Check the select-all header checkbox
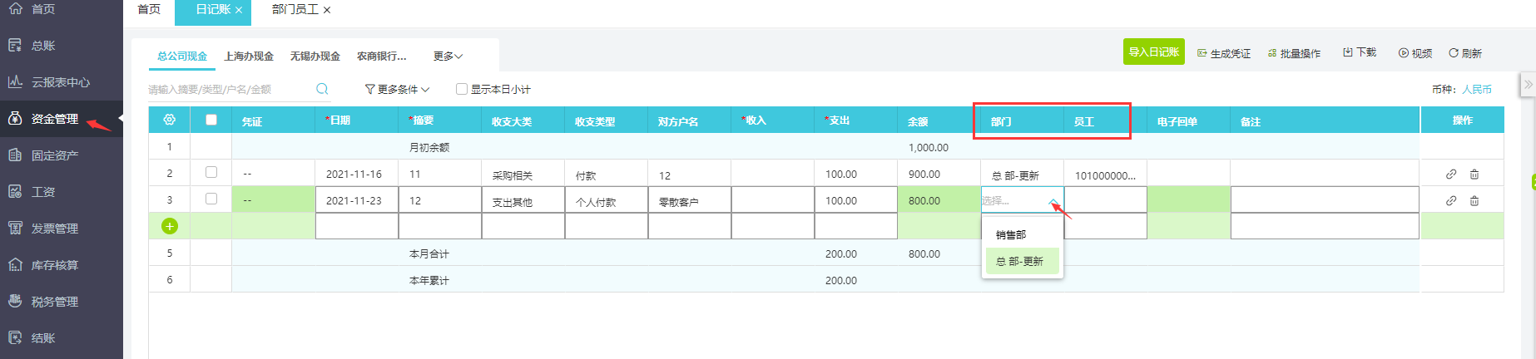Viewport: 1536px width, 359px height. 211,120
